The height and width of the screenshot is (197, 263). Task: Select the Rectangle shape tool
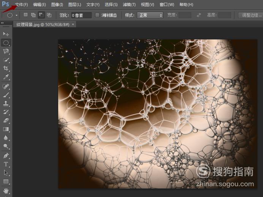[x=6, y=181]
